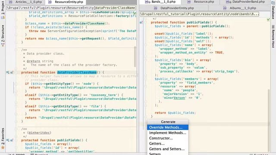
Task: Select Getters and Setters... from Generate popup
Action: [x=168, y=149]
